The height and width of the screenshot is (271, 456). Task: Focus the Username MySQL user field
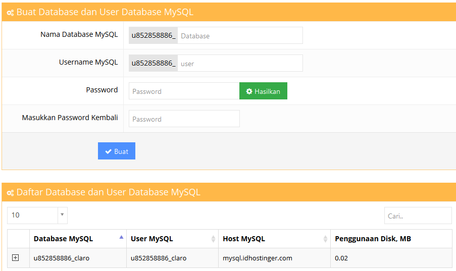pos(240,63)
